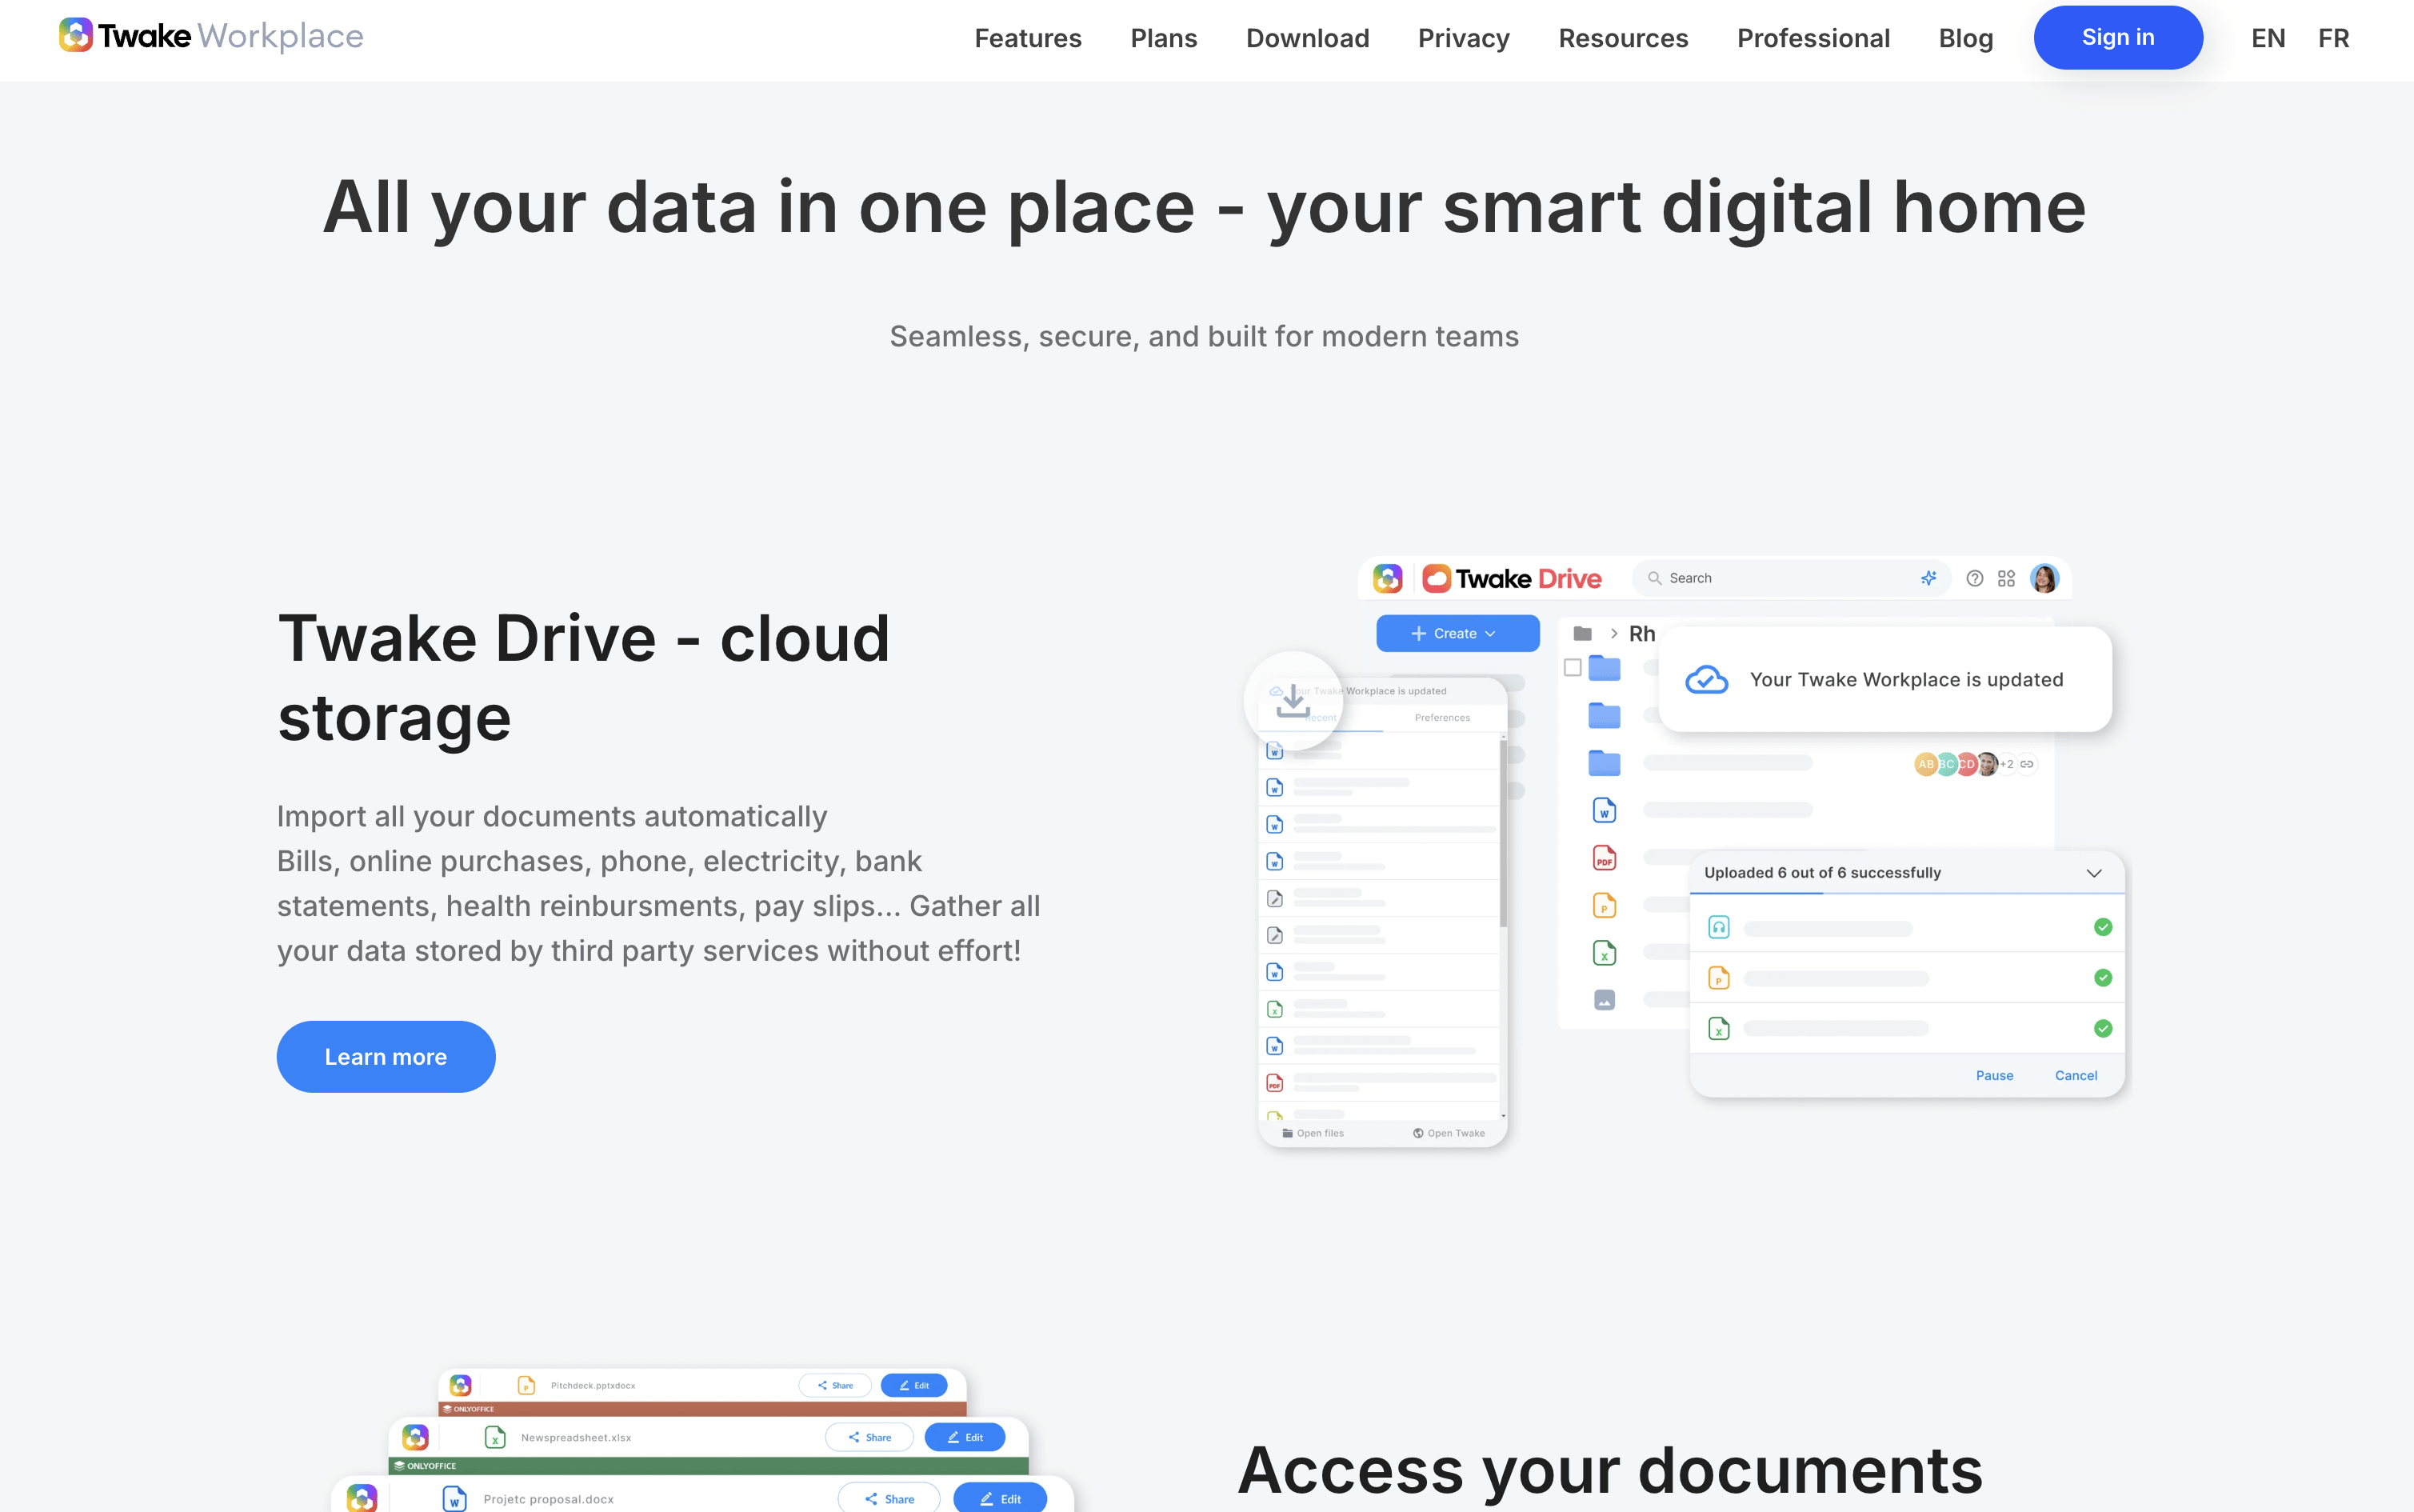Expand the Create dropdown button
Screen dimensions: 2414x1512
1457,633
